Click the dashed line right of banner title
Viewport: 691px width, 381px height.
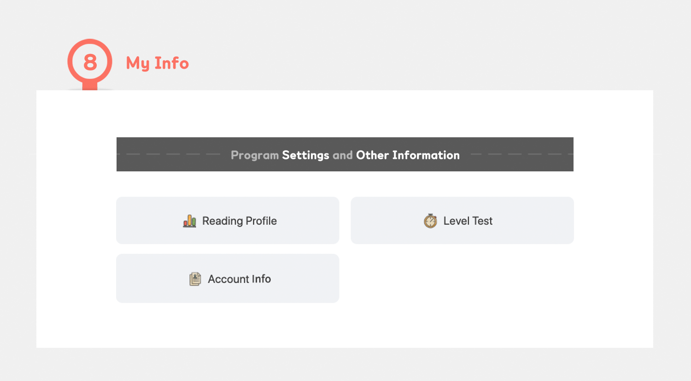518,154
